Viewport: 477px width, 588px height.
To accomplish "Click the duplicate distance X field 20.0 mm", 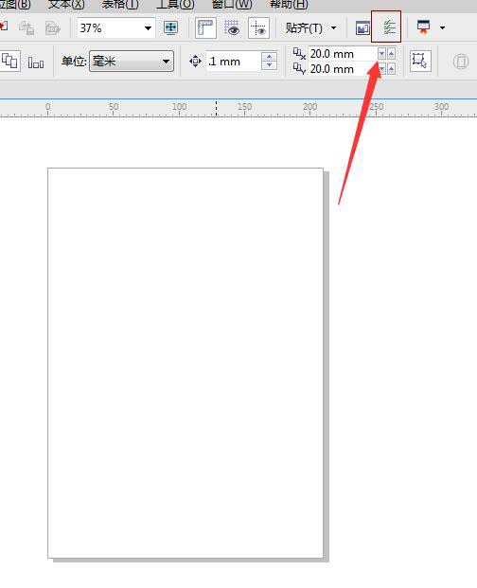I will point(342,54).
